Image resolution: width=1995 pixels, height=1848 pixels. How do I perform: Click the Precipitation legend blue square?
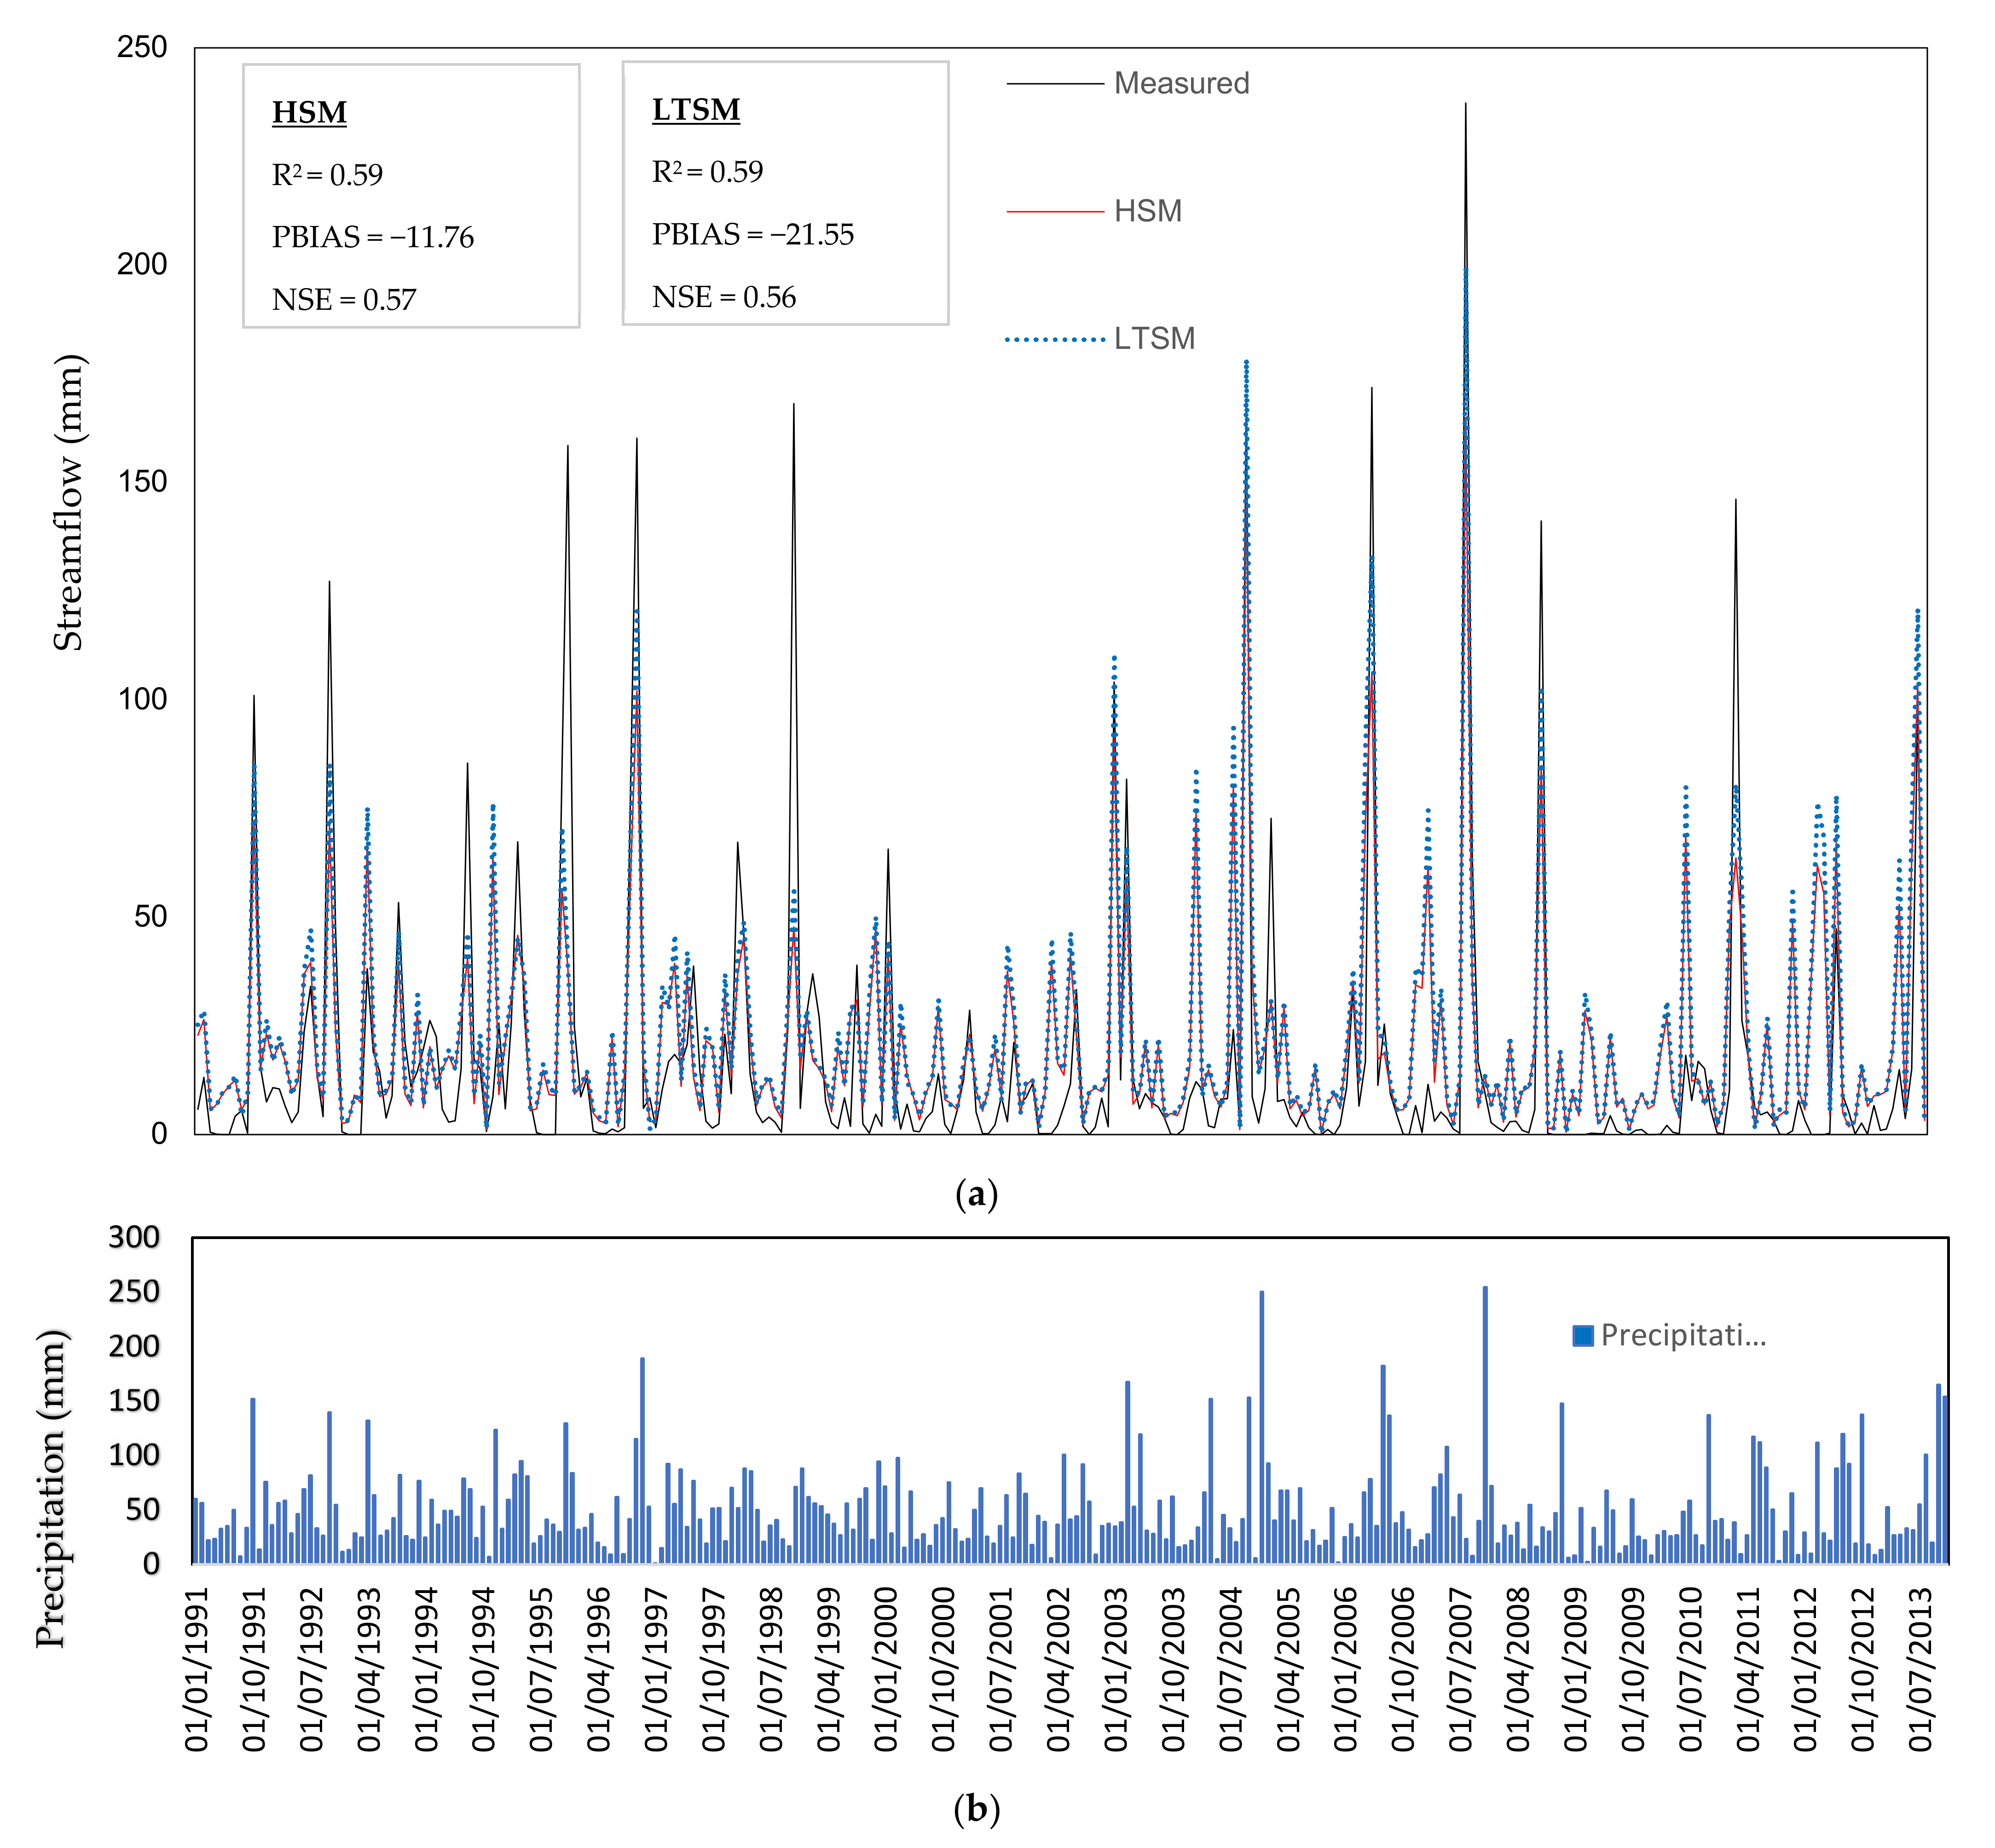pos(1582,1336)
